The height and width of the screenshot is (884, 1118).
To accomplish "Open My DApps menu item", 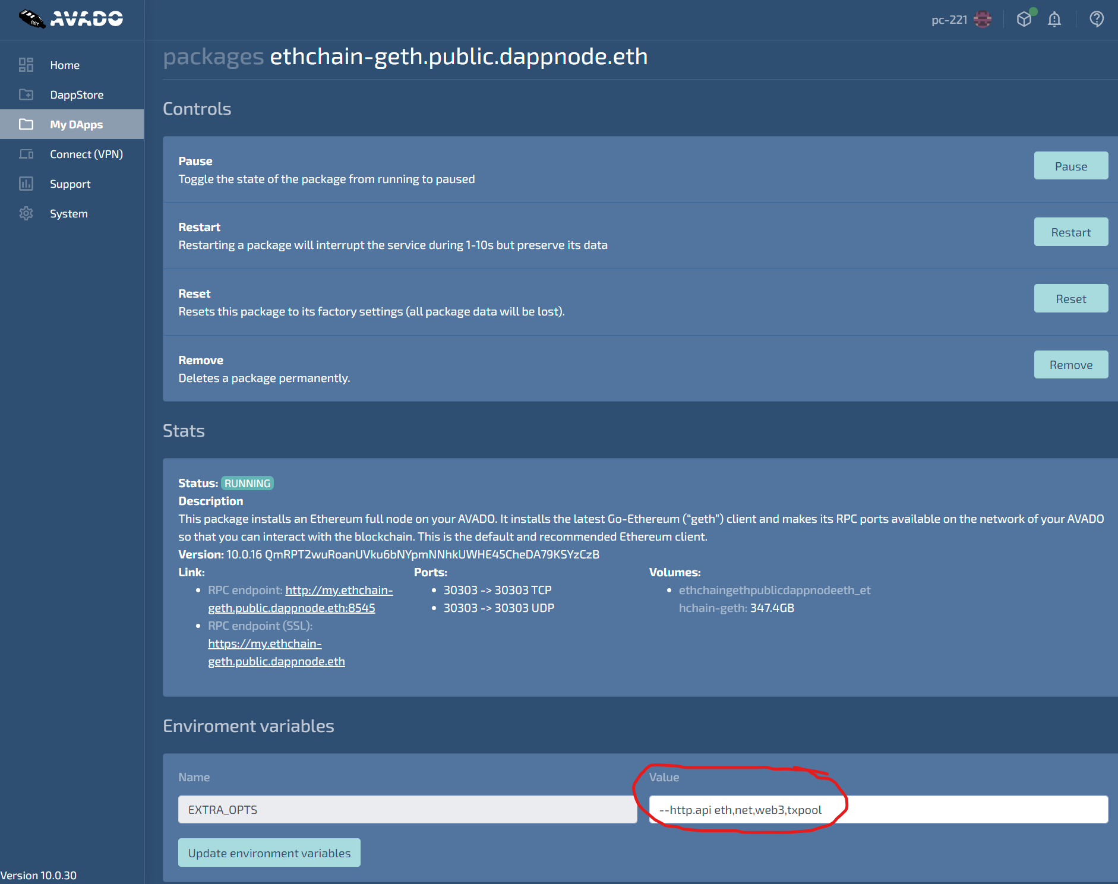I will coord(76,124).
